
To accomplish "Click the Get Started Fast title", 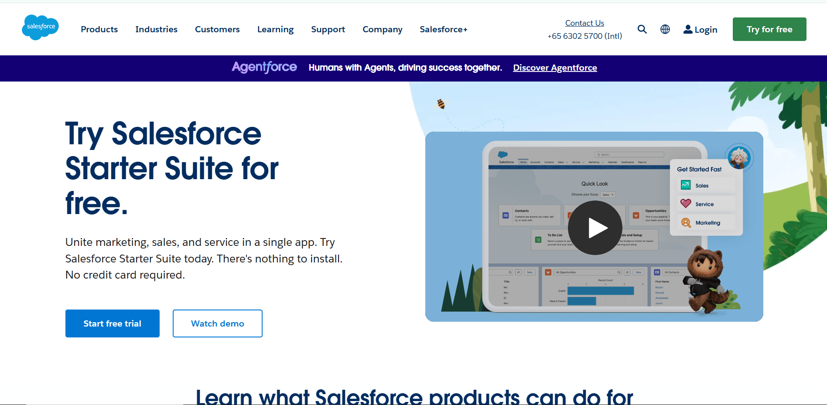I will click(x=699, y=169).
